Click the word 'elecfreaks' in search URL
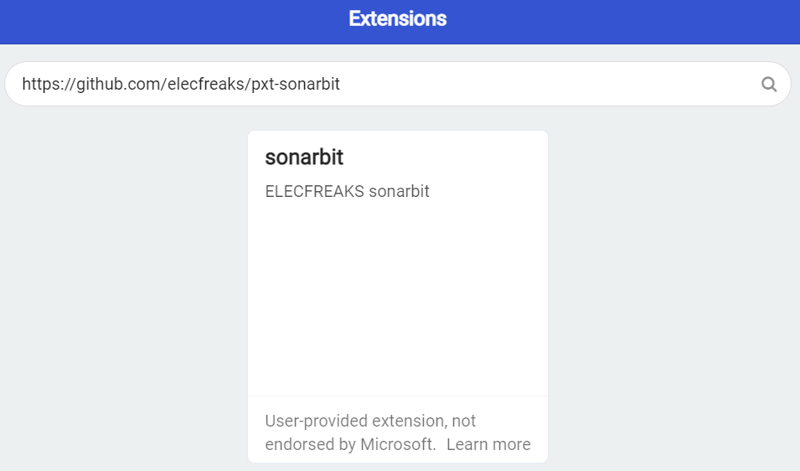This screenshot has height=471, width=800. tap(205, 84)
